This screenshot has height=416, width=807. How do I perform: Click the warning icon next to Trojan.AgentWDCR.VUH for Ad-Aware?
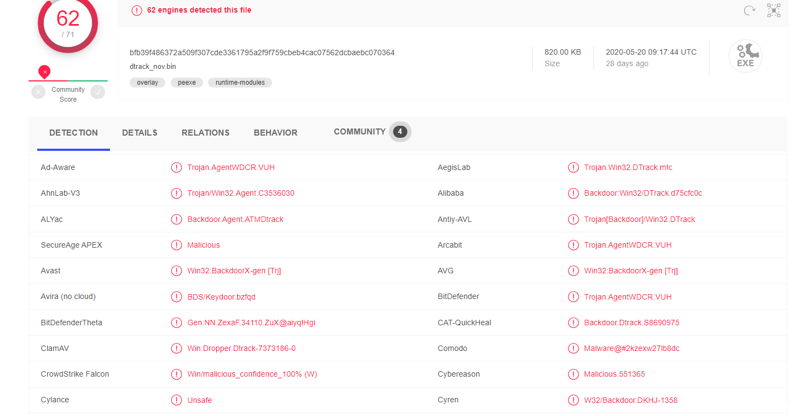tap(176, 168)
